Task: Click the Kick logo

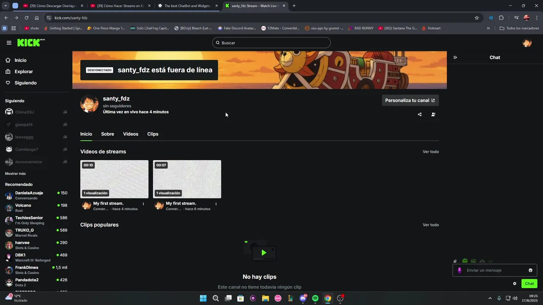Action: click(31, 43)
